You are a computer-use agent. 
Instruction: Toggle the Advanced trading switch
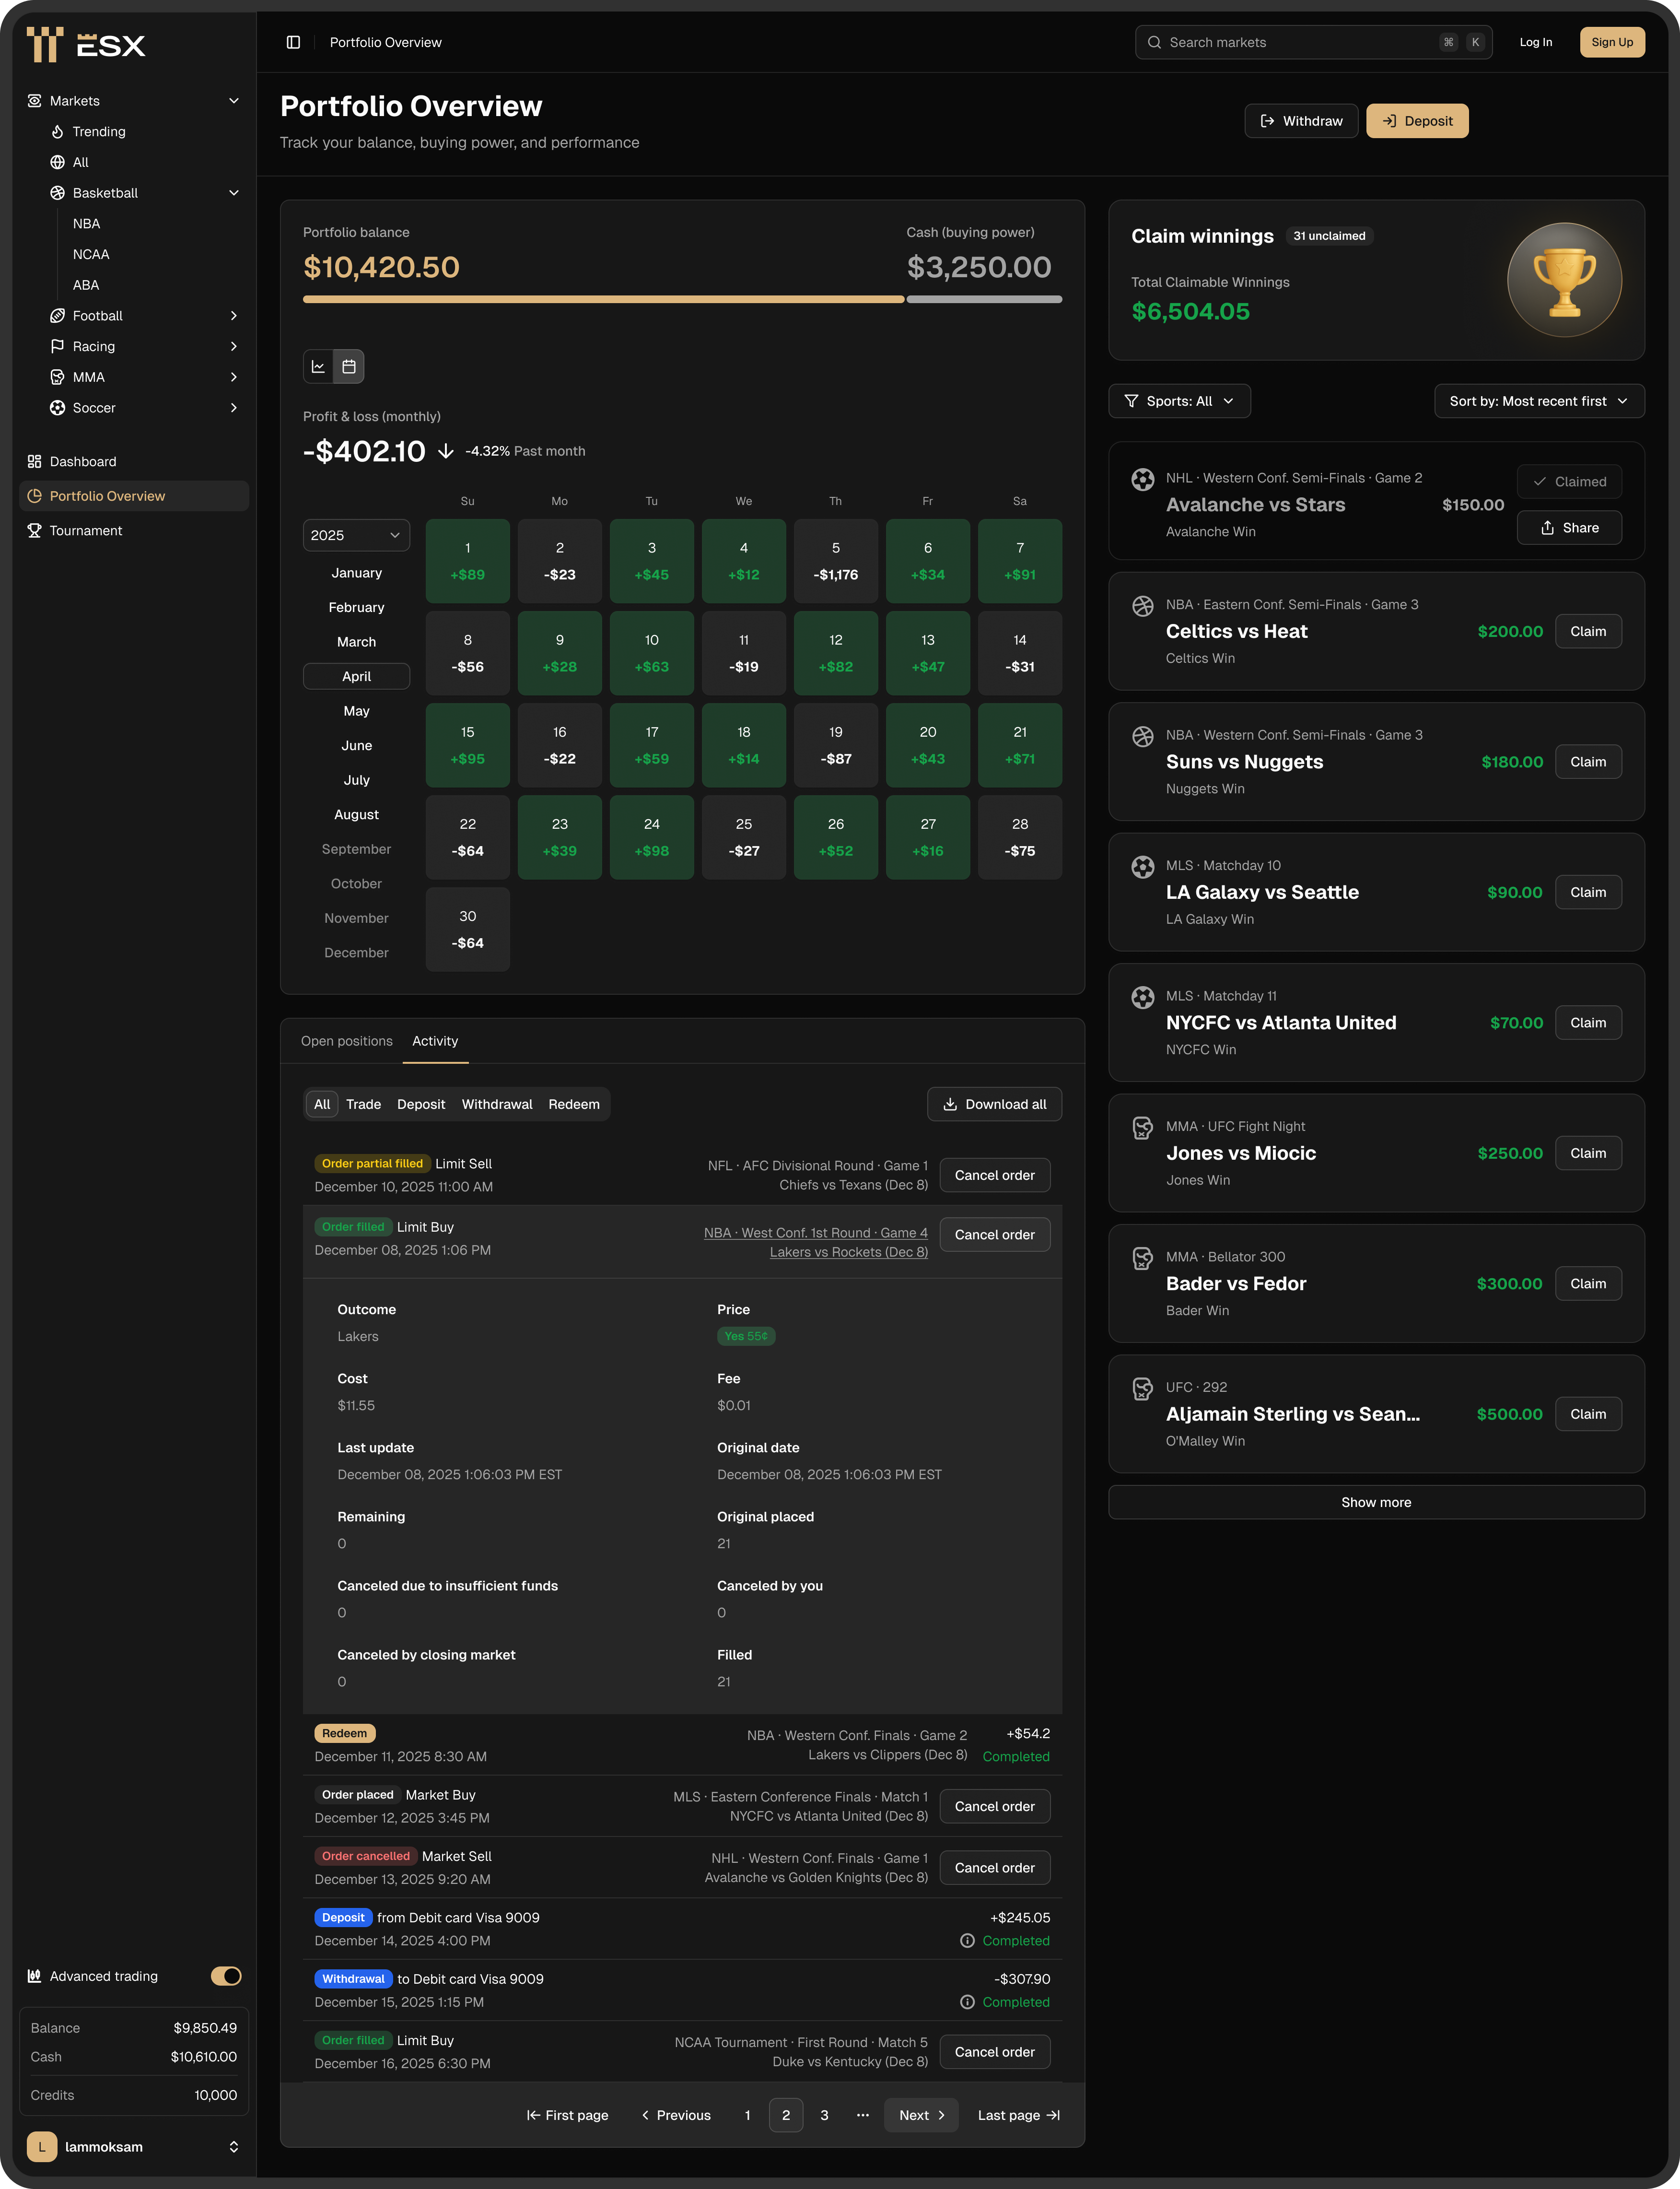click(x=226, y=1975)
